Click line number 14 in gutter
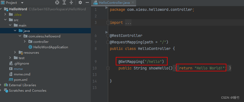The image size is (244, 102). 94,81
